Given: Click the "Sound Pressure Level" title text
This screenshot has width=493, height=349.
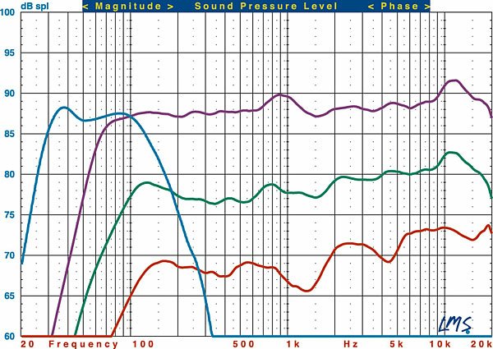Looking at the screenshot, I should (x=266, y=7).
